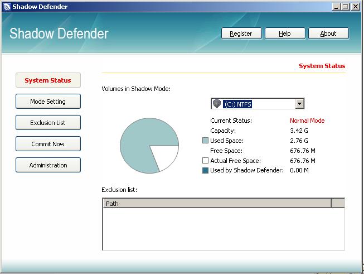The height and width of the screenshot is (274, 364).
Task: Click the Free Space label
Action: (x=226, y=151)
